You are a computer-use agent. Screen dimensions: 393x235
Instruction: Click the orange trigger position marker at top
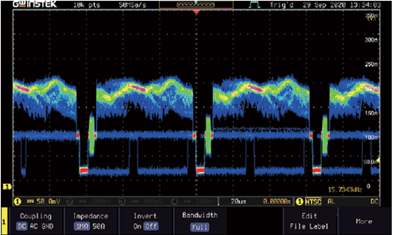click(x=196, y=12)
